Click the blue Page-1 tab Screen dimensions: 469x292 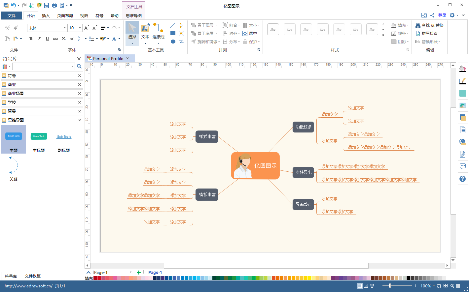[155, 272]
